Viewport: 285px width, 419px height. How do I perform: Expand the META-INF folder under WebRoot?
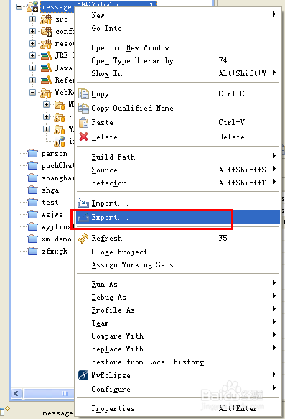tap(46, 104)
